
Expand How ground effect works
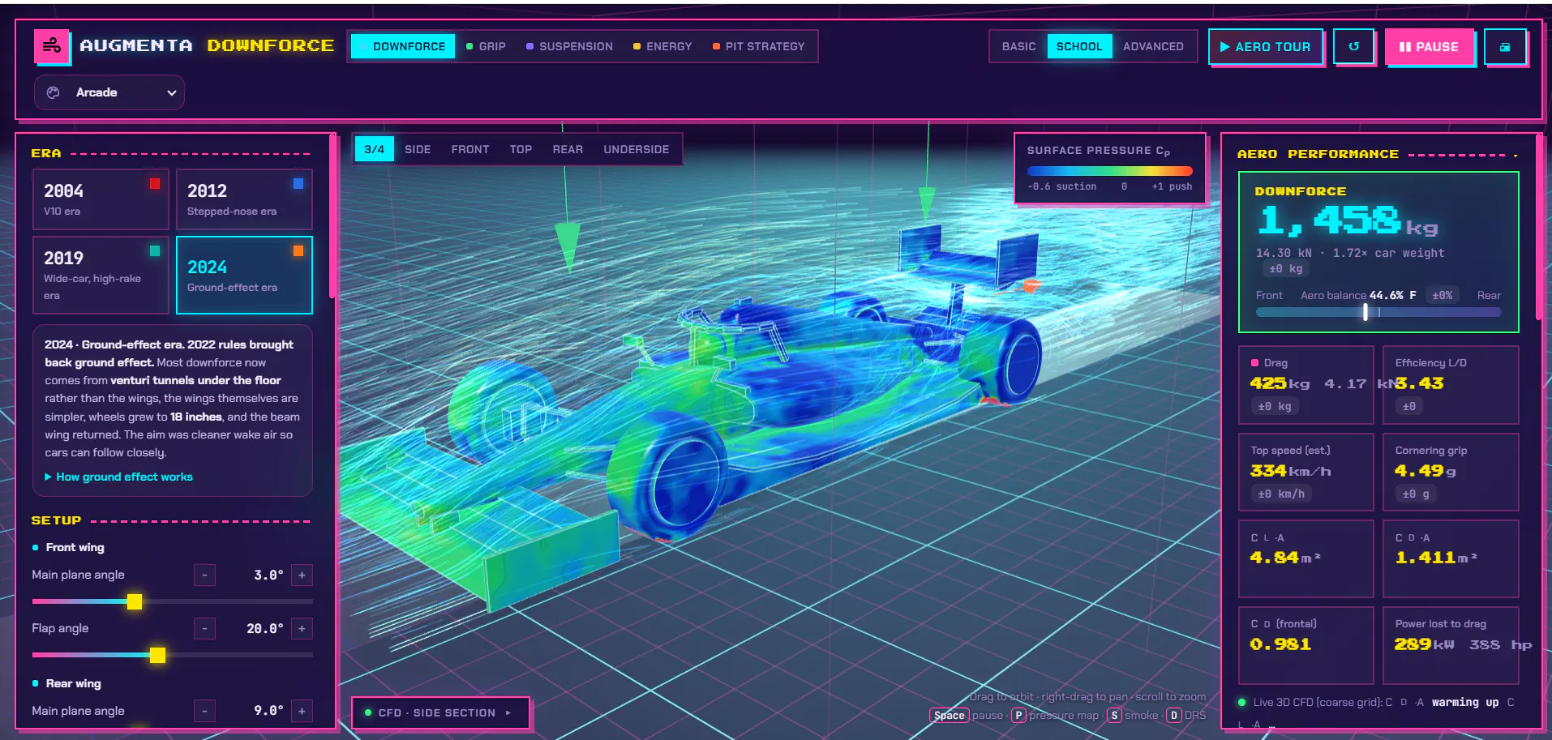click(119, 477)
